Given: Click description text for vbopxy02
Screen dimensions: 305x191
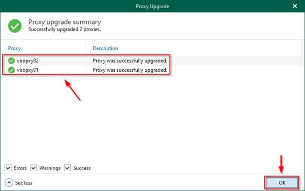Looking at the screenshot, I should (x=130, y=61).
